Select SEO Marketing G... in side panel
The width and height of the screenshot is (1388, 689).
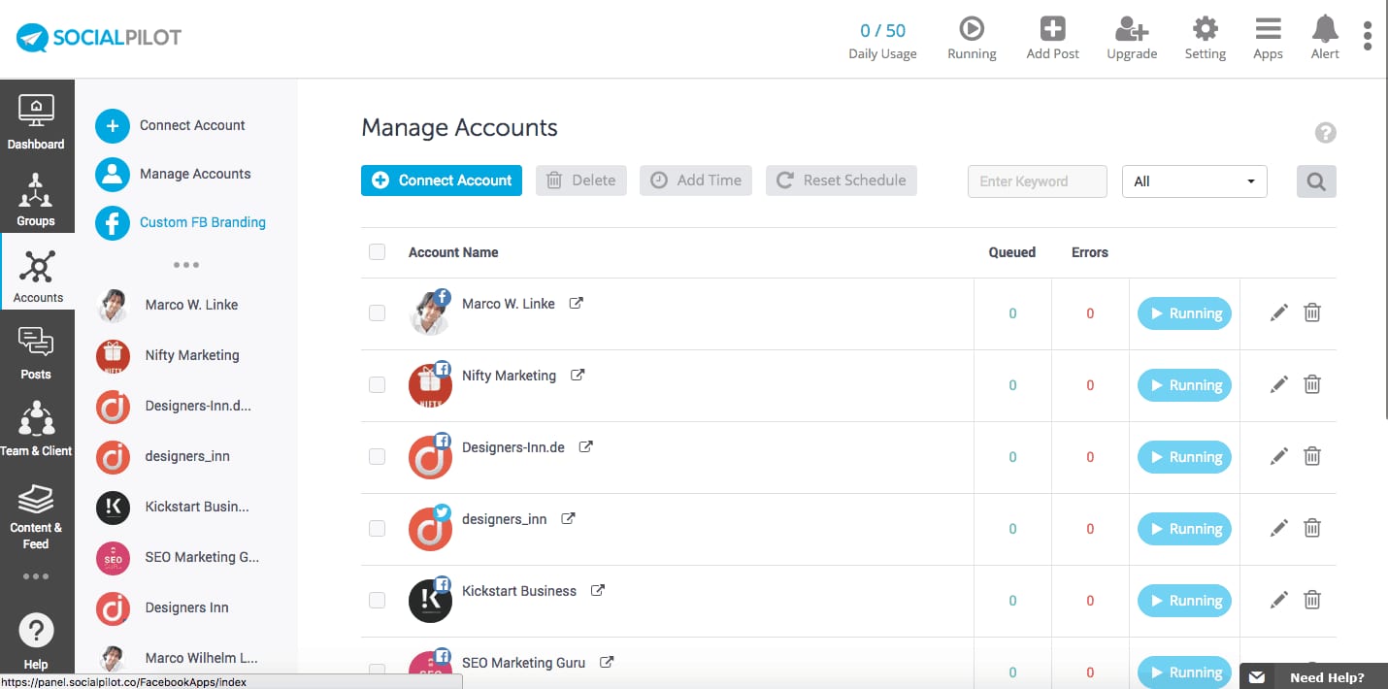pos(178,557)
